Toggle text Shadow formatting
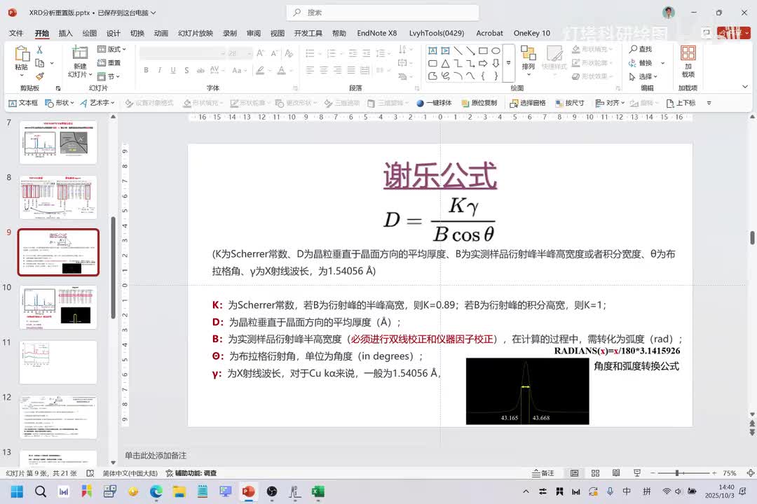Screen dimensions: 757x504 click(187, 71)
